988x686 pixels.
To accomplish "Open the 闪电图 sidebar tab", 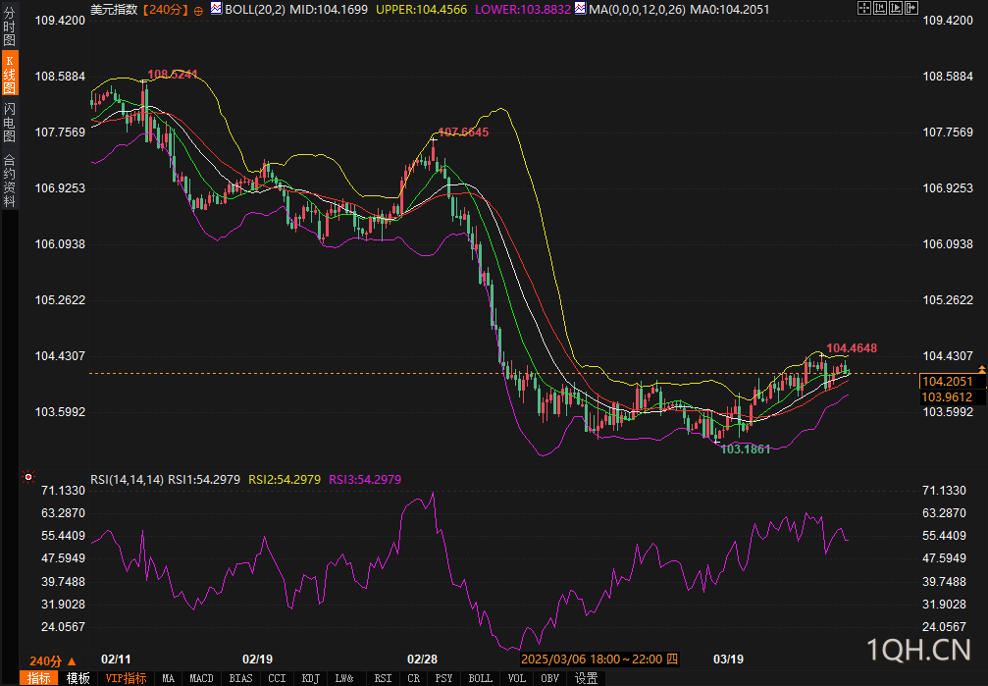I will pos(10,123).
